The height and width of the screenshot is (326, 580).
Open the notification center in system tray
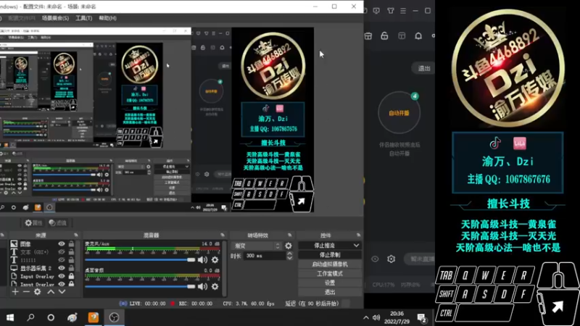pyautogui.click(x=422, y=317)
